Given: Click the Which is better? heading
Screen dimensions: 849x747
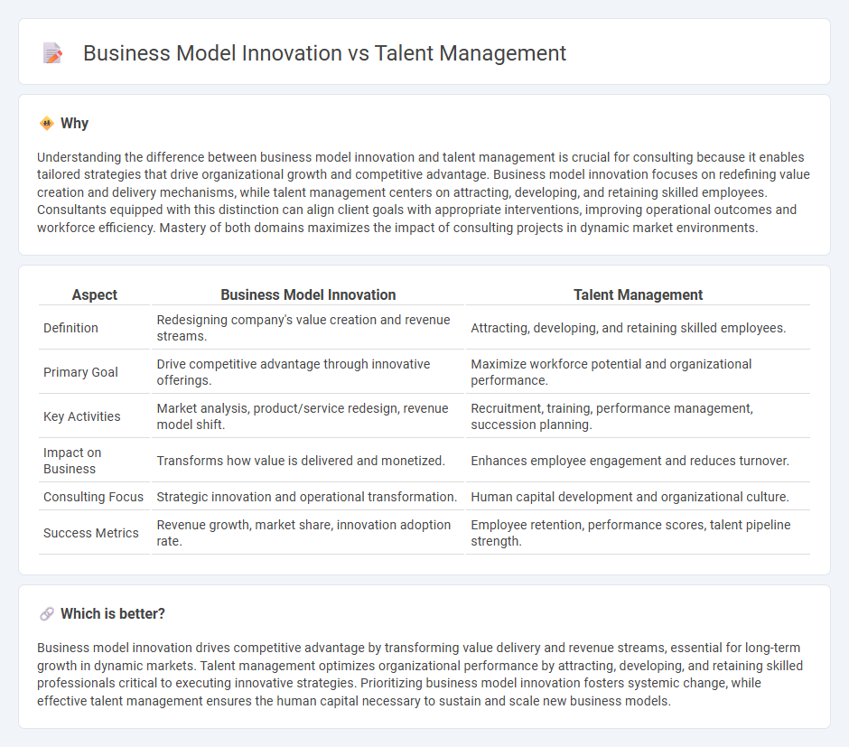Looking at the screenshot, I should (x=113, y=614).
